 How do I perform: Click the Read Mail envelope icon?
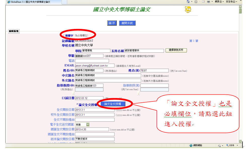coord(203,2)
